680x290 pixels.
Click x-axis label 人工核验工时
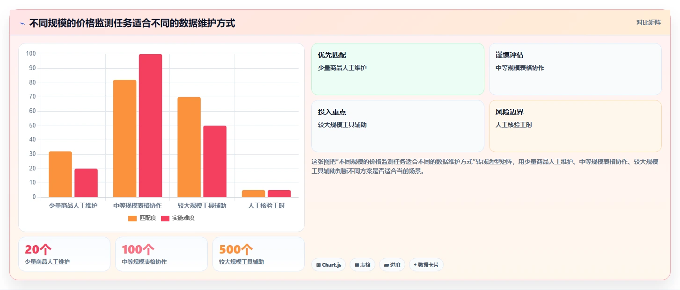click(x=266, y=205)
